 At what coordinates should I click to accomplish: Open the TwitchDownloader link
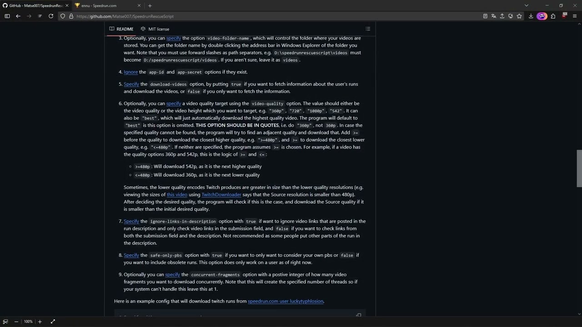221,194
